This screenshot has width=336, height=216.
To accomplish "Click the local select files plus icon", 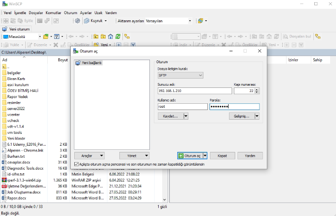I will (119, 45).
